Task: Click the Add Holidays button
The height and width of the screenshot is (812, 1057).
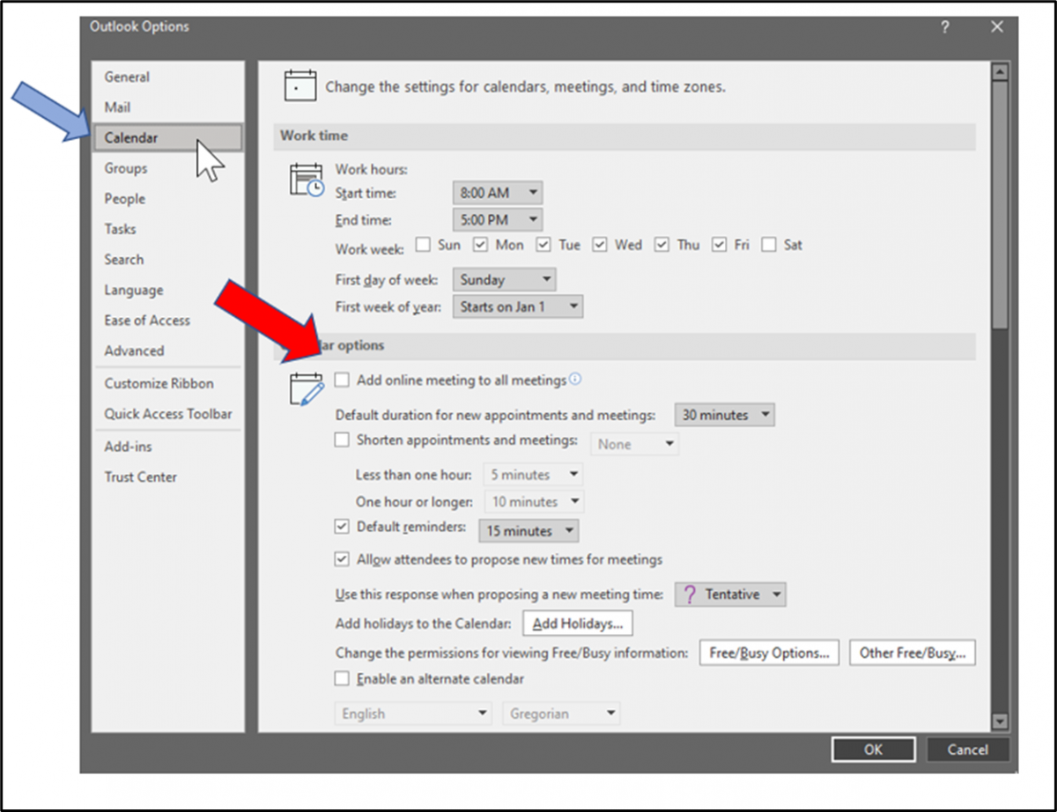Action: (x=578, y=624)
